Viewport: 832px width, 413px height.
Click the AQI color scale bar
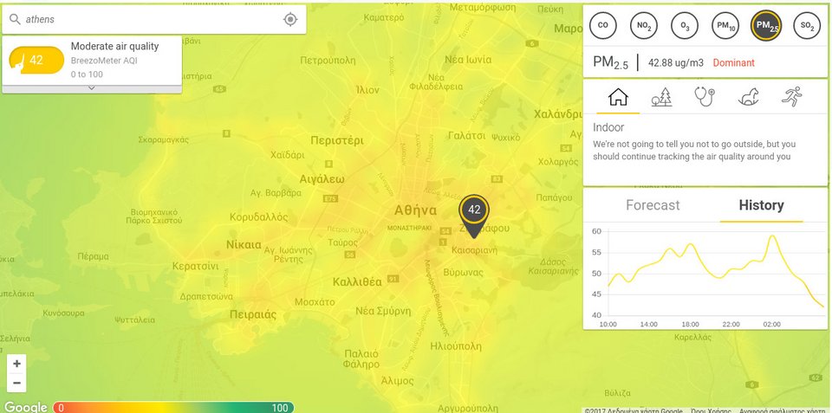click(x=173, y=407)
